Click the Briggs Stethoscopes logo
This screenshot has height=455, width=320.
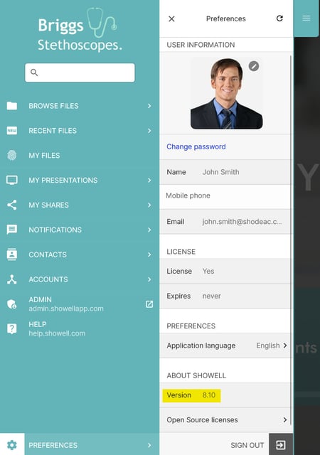tap(80, 30)
